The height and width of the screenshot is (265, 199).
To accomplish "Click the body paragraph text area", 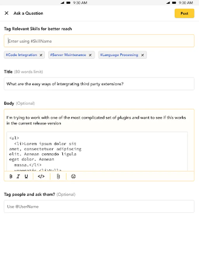I will pyautogui.click(x=96, y=120).
